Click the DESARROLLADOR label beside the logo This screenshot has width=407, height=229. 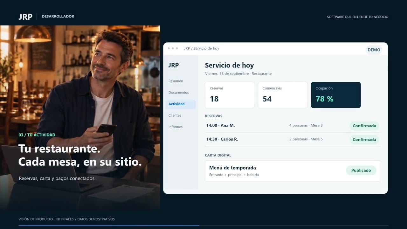[58, 16]
